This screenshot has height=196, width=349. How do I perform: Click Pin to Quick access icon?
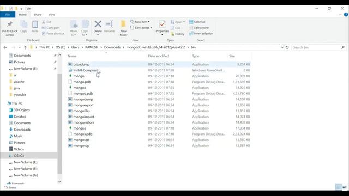point(10,24)
